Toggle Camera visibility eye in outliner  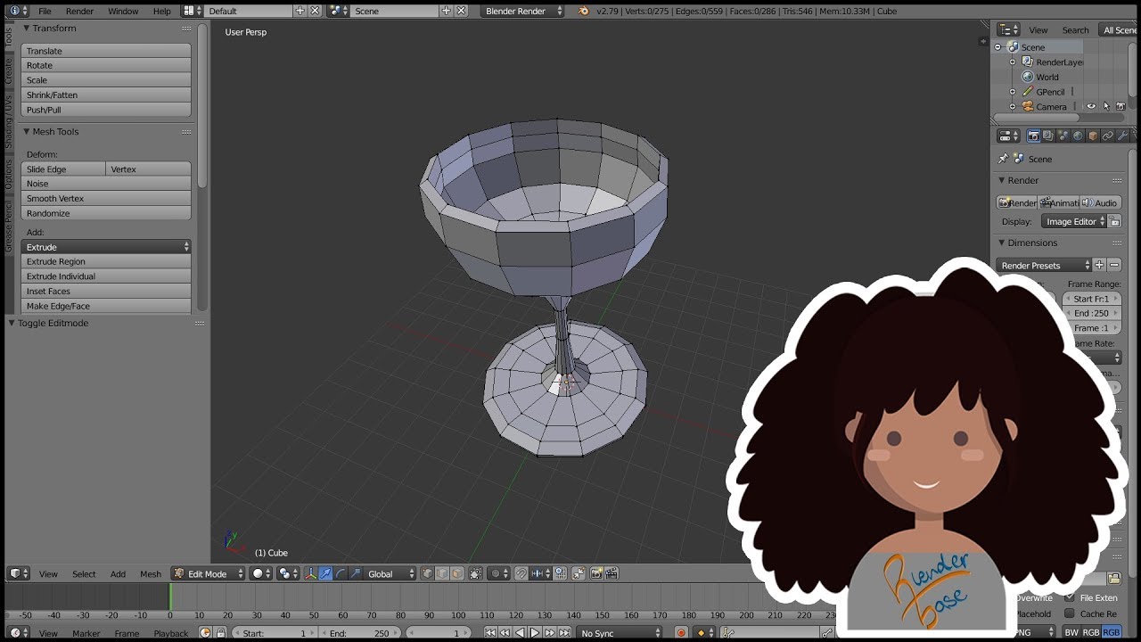[x=1090, y=106]
